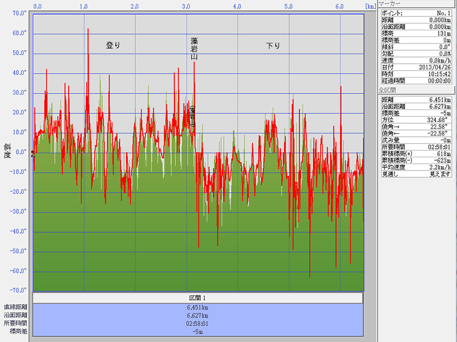The image size is (457, 342).
Task: Click the 標高 131m row in marker panel
Action: click(416, 33)
